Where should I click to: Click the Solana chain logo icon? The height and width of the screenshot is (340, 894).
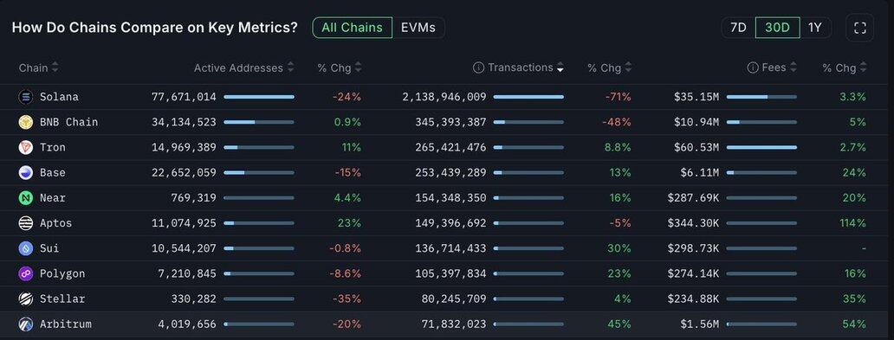click(26, 97)
